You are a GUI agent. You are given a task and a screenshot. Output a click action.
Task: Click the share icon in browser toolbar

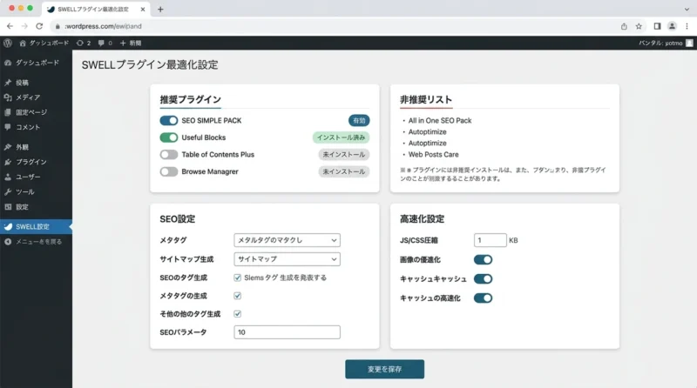point(624,26)
